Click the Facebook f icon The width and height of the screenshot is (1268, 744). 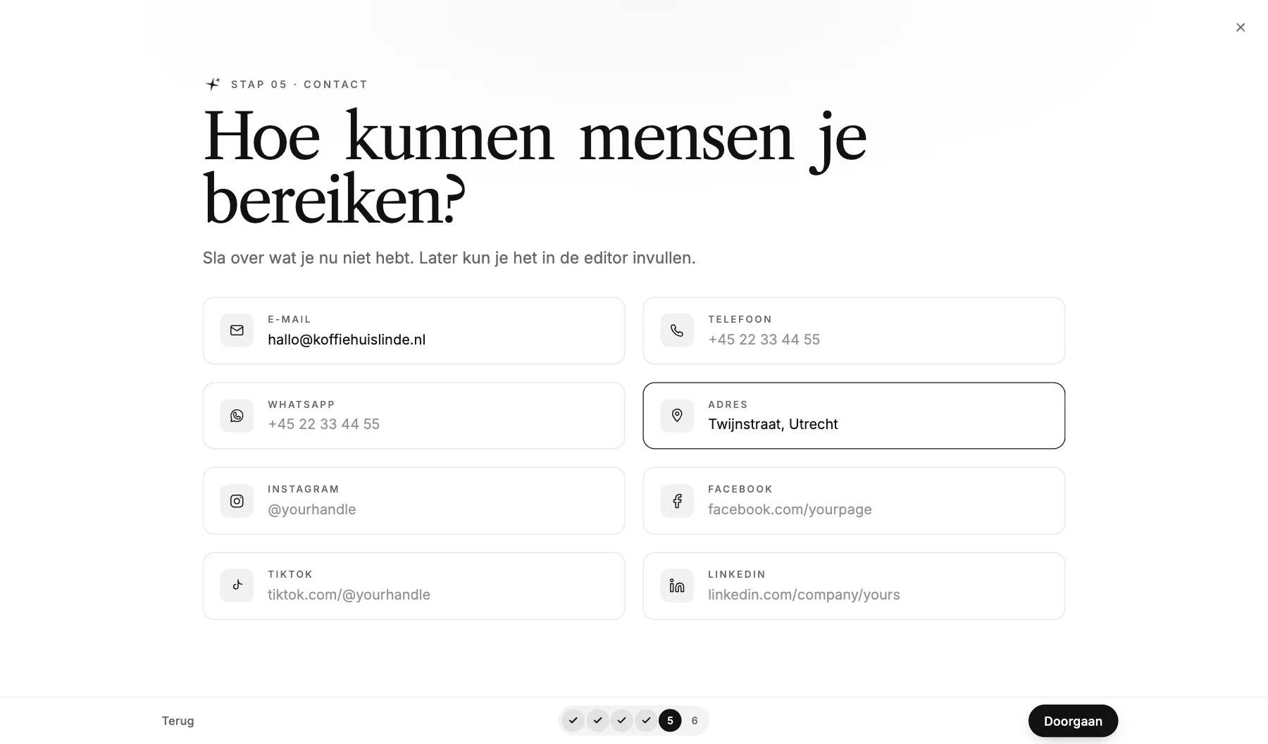[x=677, y=501]
